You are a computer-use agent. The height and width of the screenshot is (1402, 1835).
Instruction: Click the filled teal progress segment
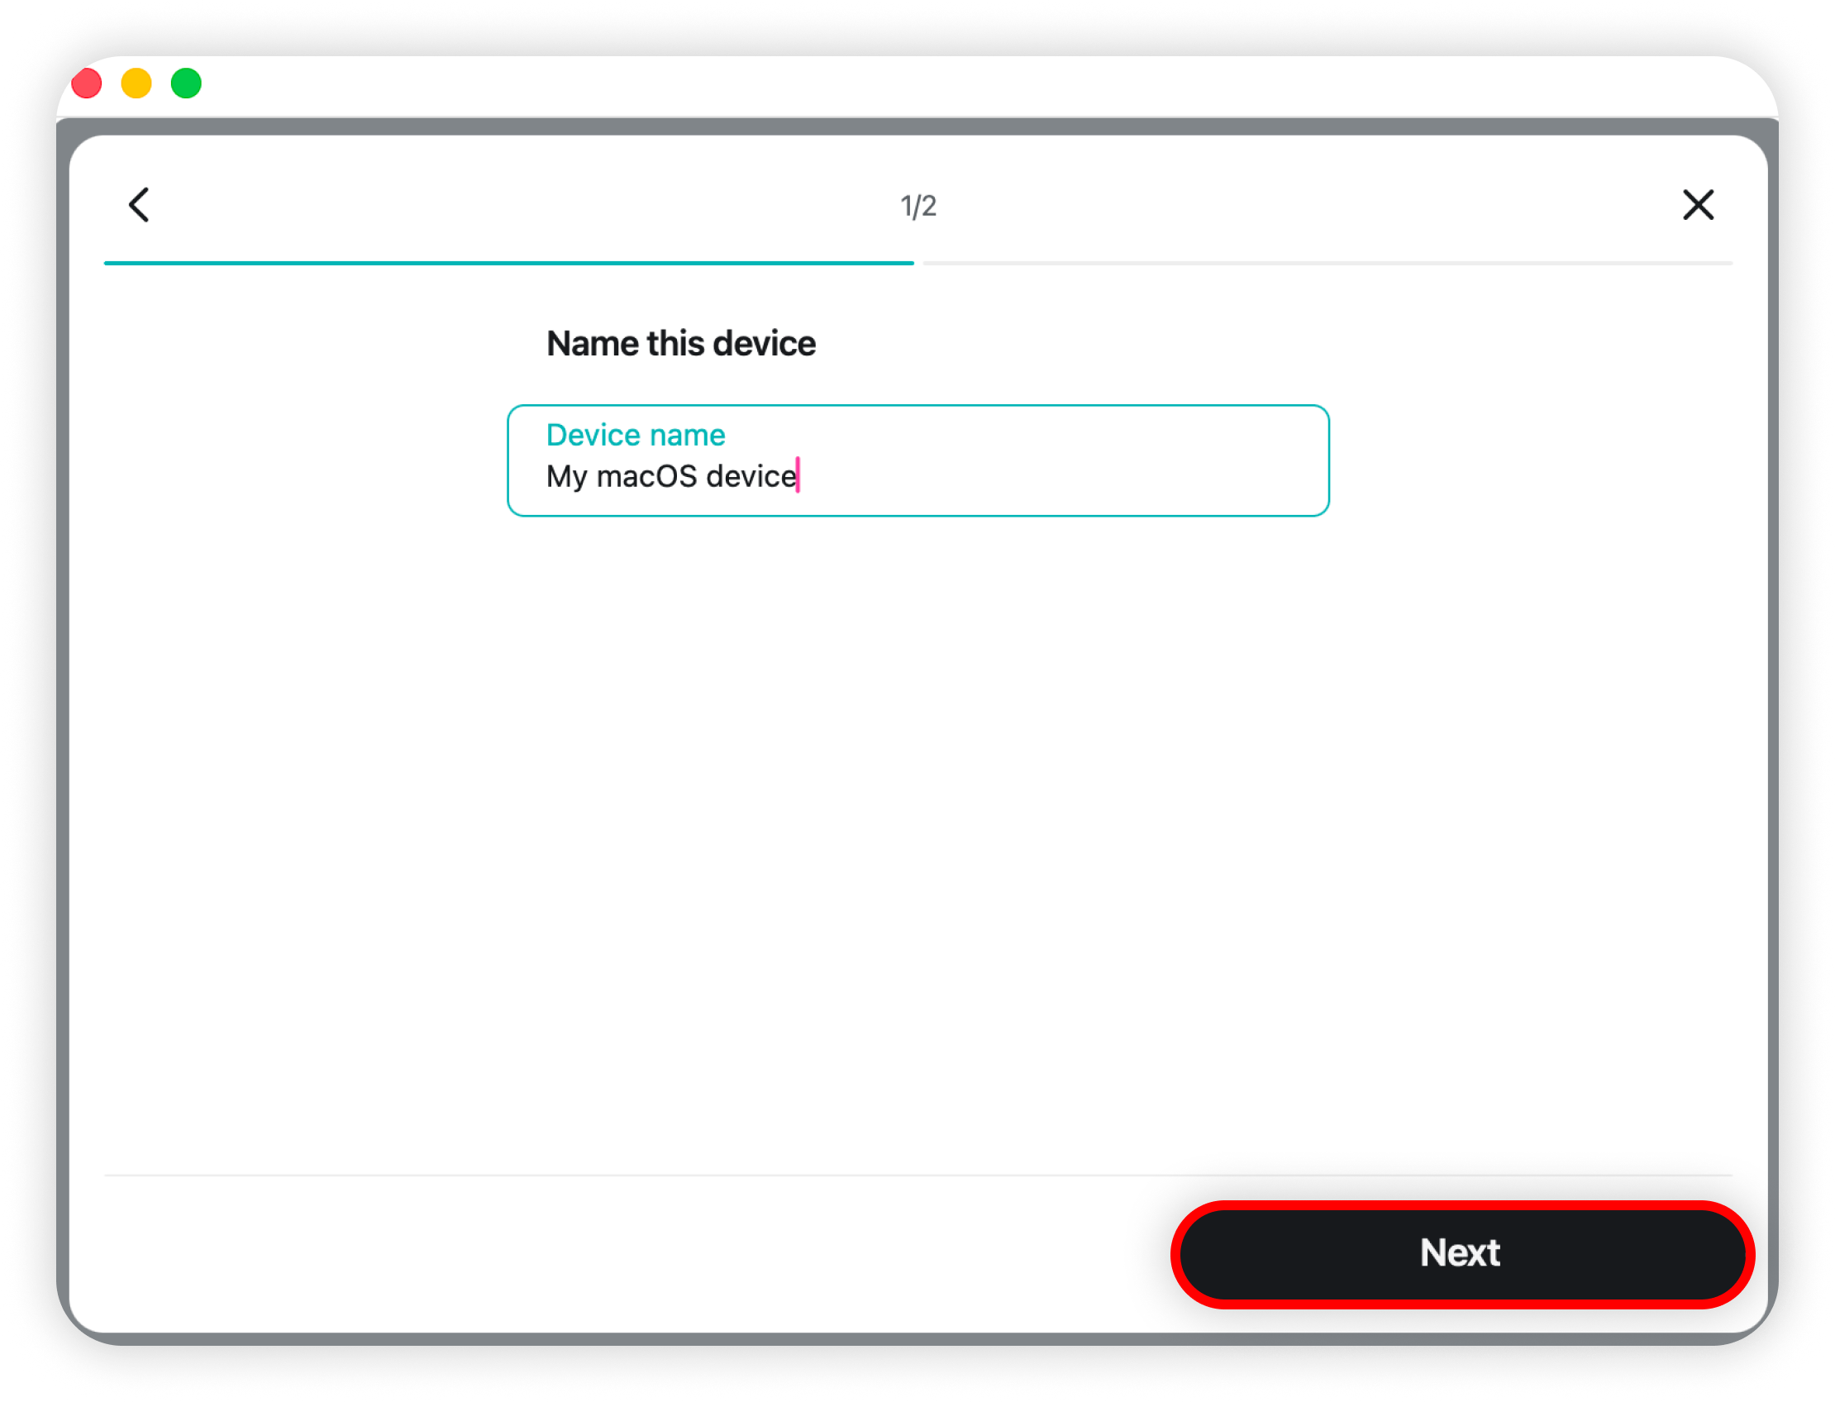[x=508, y=263]
